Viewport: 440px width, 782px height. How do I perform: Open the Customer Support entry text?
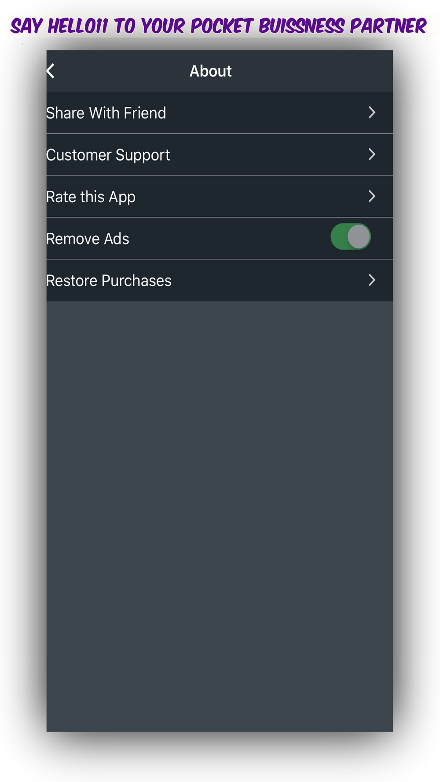(x=108, y=155)
